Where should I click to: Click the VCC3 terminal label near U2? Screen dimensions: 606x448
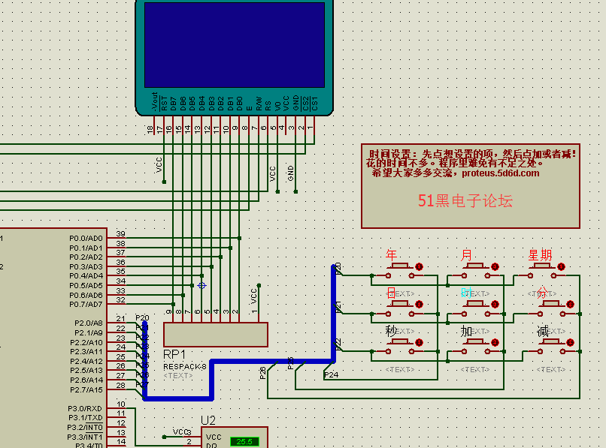point(182,431)
